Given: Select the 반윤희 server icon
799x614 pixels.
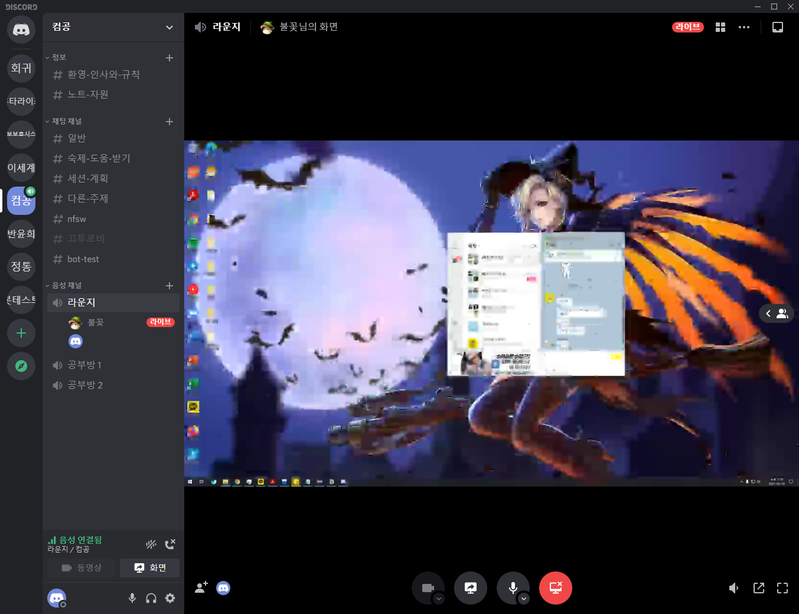Looking at the screenshot, I should [x=21, y=234].
